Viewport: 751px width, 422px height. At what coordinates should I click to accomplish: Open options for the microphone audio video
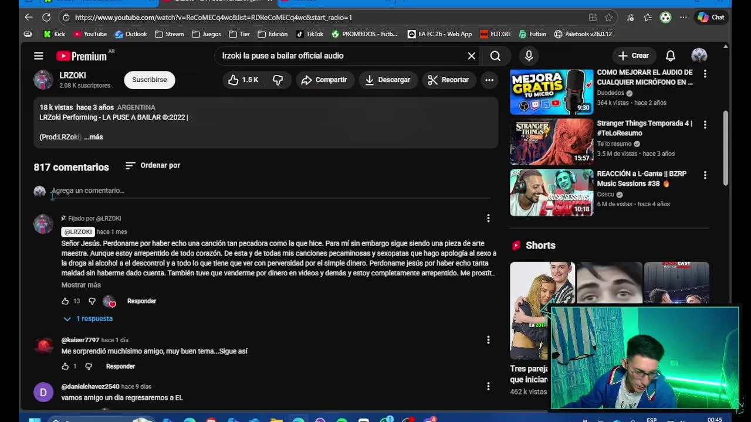705,74
